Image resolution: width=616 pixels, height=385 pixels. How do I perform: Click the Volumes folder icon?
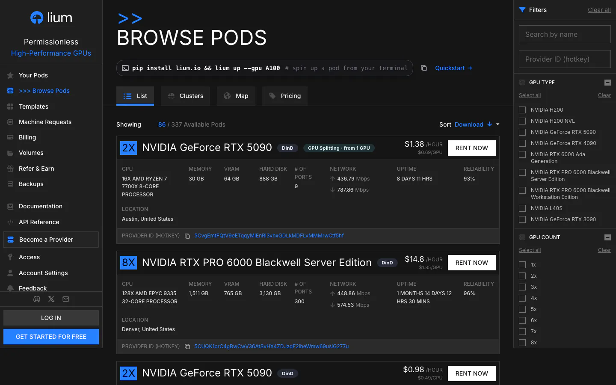[10, 153]
